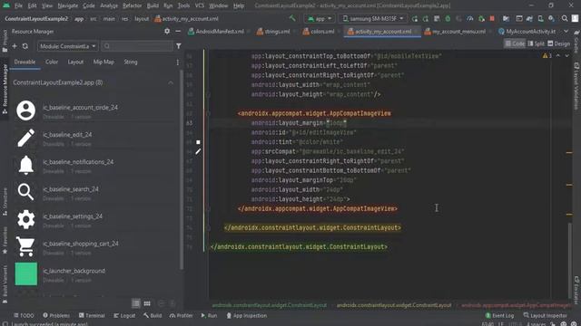Fold the AppCompatImageView tag in gutter
581x326 pixels.
click(208, 113)
